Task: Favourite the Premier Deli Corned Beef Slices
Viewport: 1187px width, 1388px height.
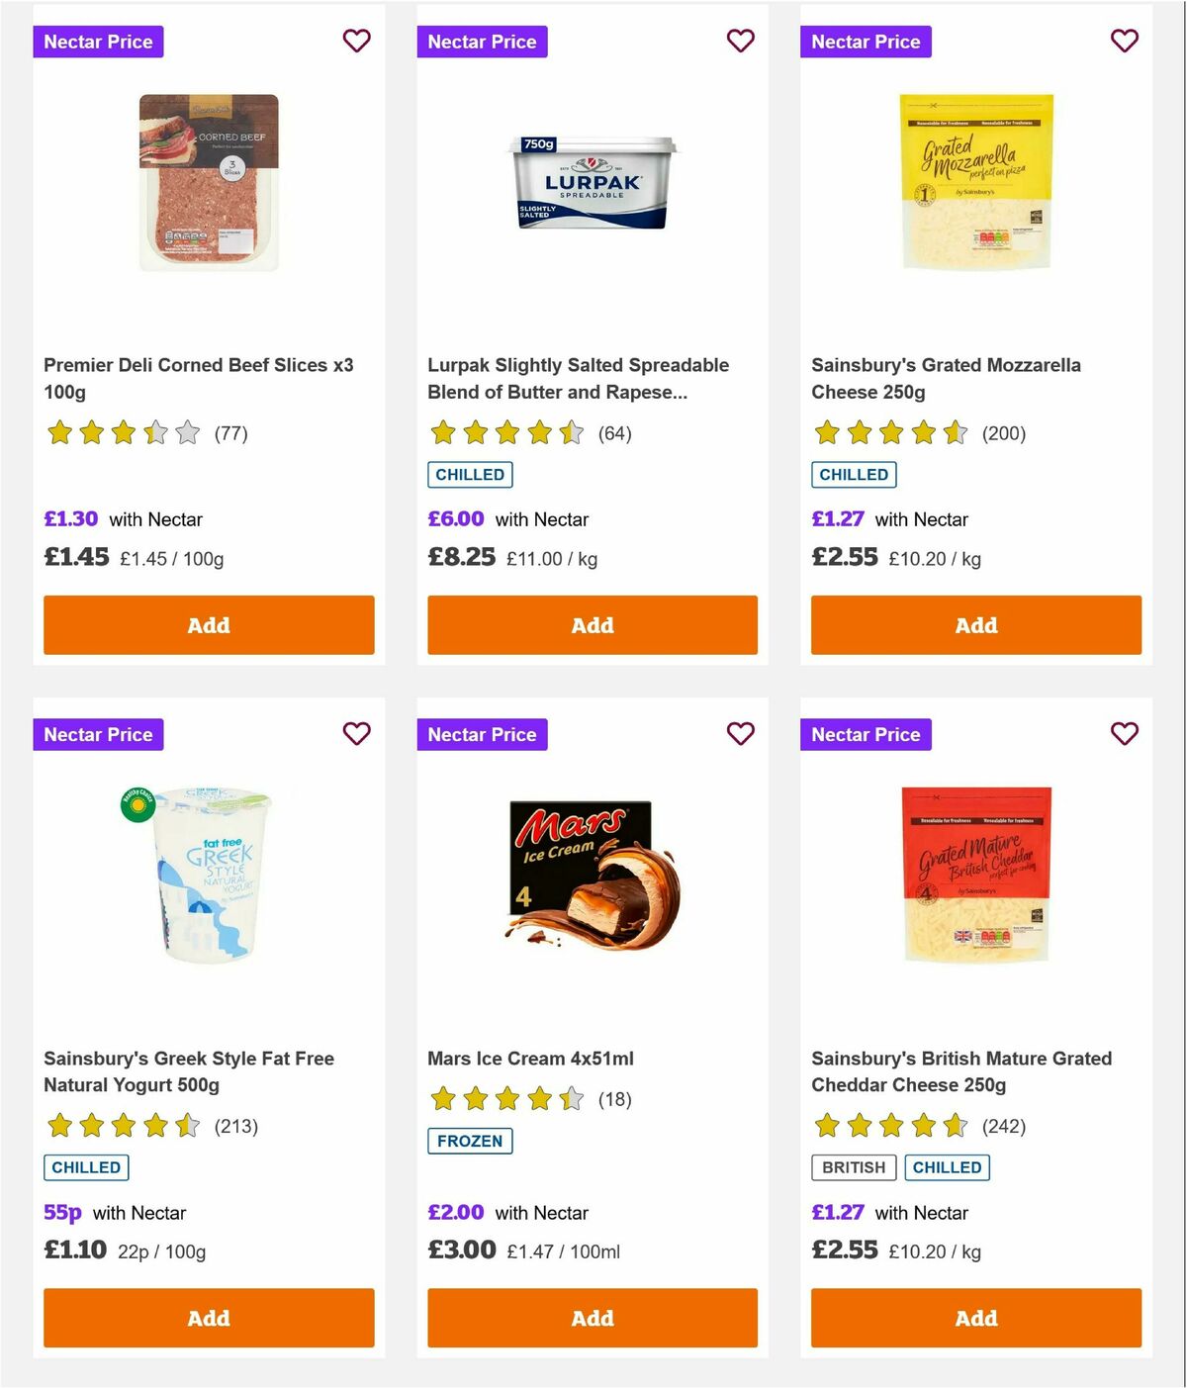Action: pos(356,41)
